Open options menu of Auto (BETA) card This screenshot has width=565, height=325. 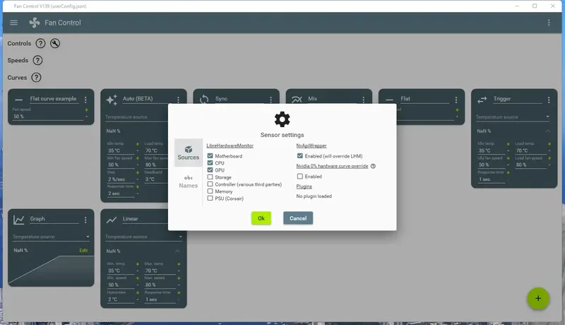pos(178,100)
